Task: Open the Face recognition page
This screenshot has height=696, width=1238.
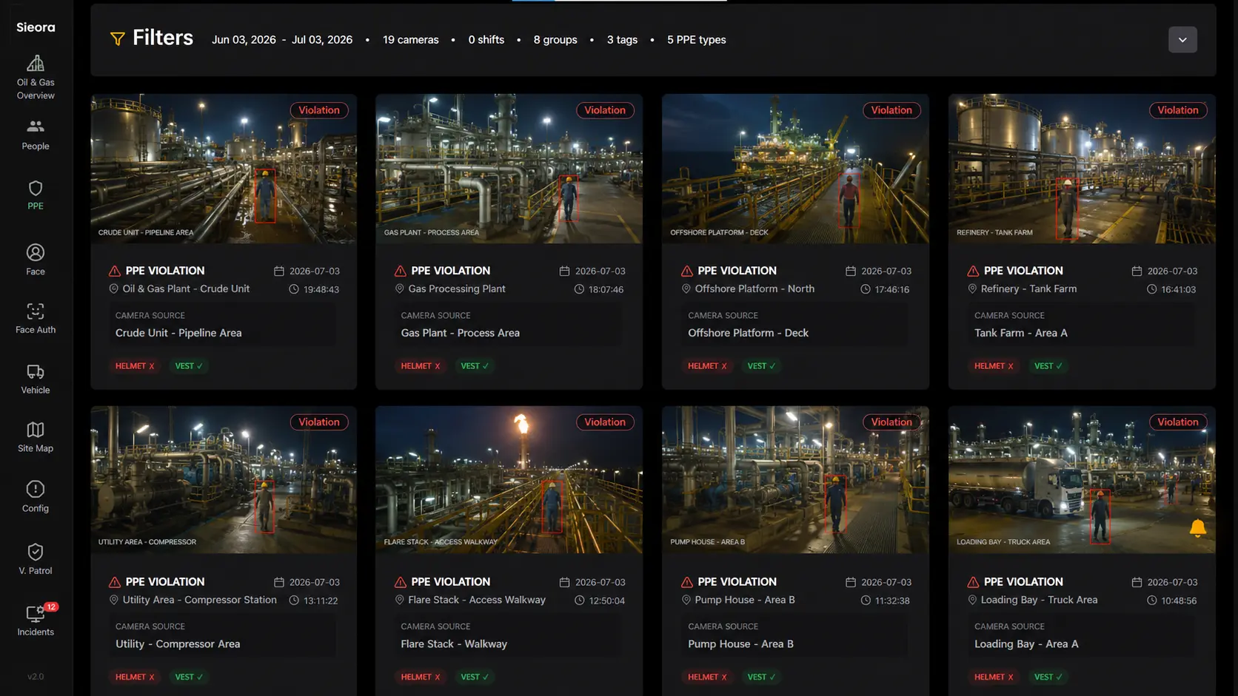Action: [x=36, y=260]
